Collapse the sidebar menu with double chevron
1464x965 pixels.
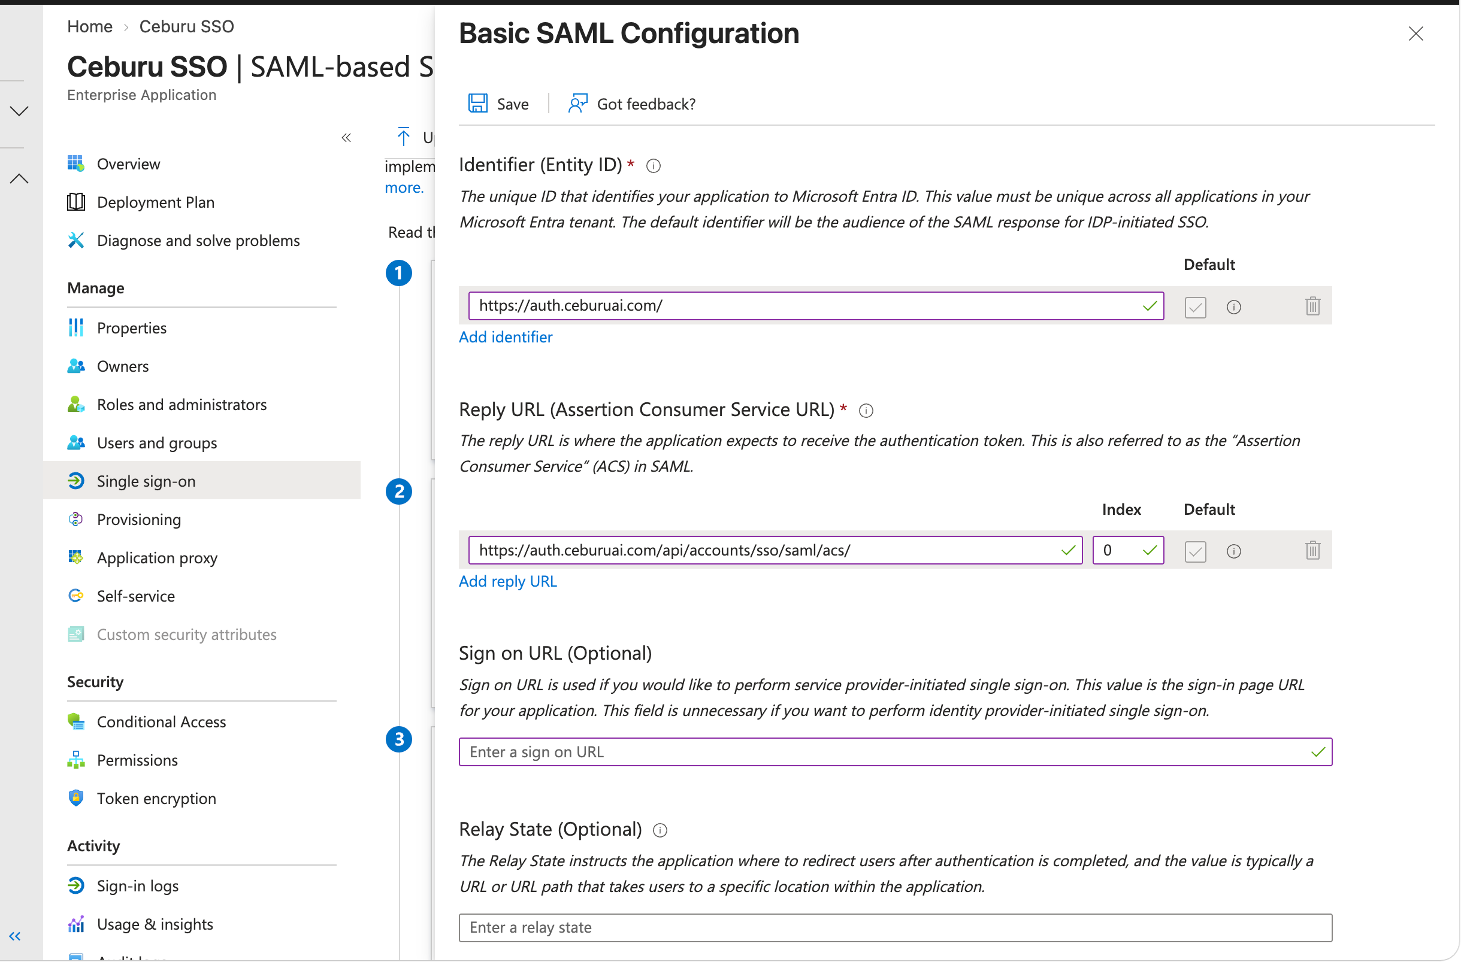click(x=347, y=138)
